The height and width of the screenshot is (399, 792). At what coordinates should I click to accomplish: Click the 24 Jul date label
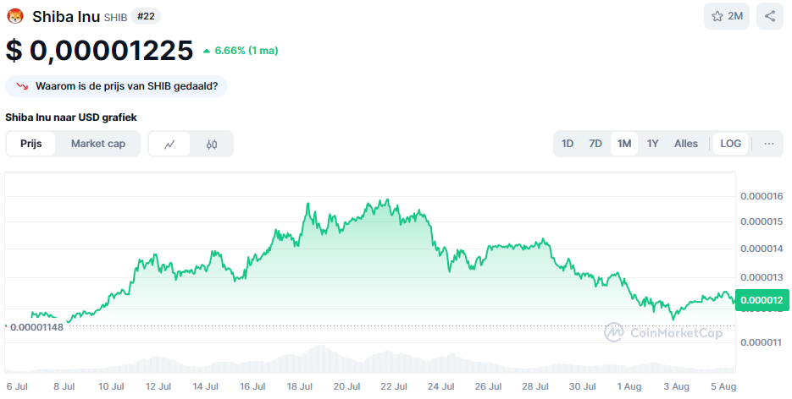tap(441, 386)
